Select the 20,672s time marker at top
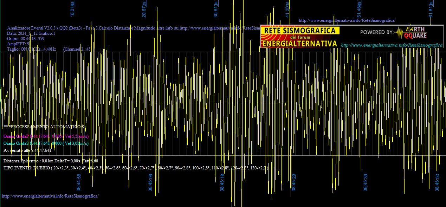 click(144, 9)
